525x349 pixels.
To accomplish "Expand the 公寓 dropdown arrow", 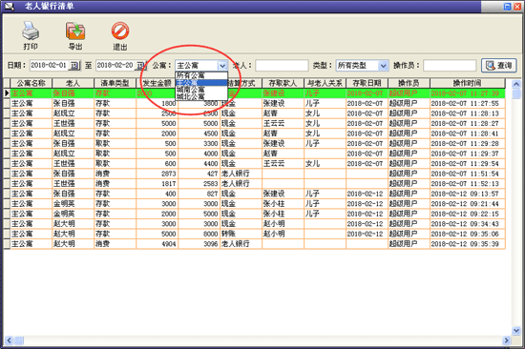I will click(x=222, y=66).
